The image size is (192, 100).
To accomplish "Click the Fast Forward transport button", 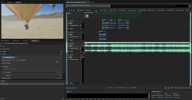I will 123,88.
